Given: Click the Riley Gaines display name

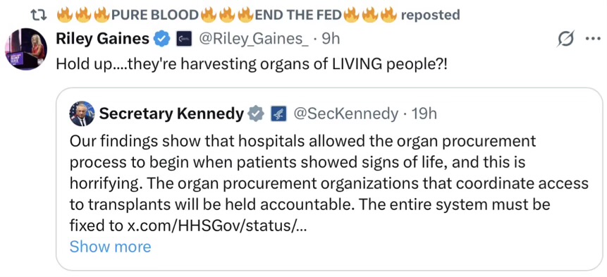Looking at the screenshot, I should point(103,39).
